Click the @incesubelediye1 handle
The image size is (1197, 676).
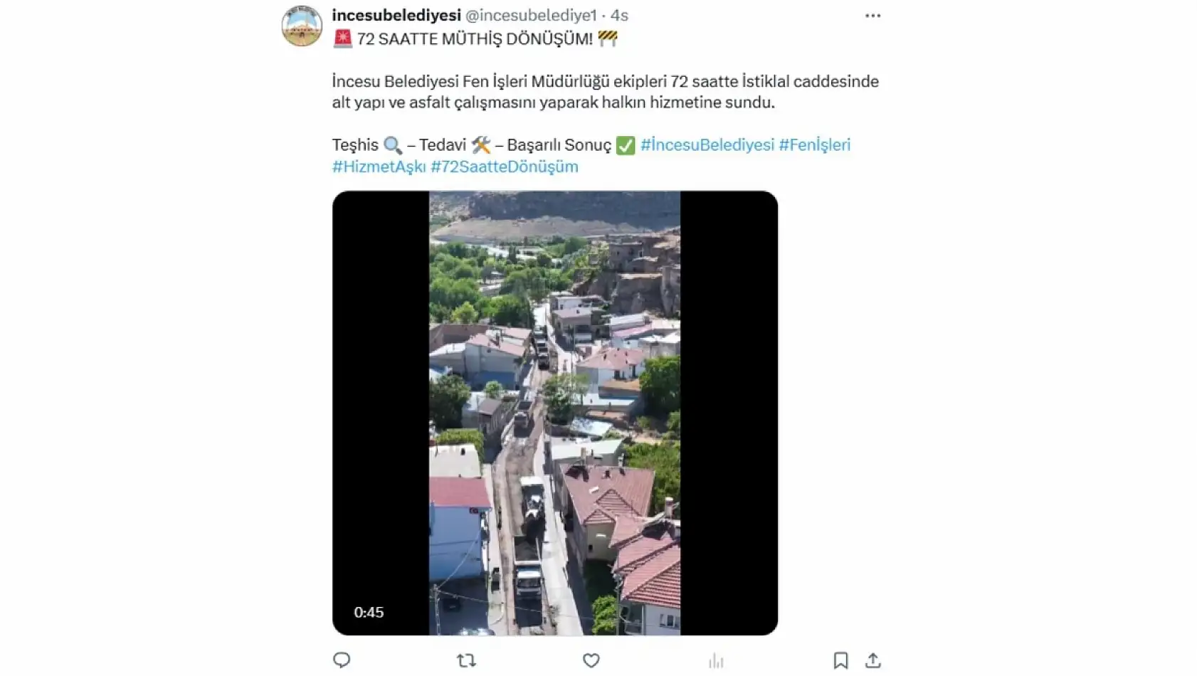pyautogui.click(x=531, y=15)
